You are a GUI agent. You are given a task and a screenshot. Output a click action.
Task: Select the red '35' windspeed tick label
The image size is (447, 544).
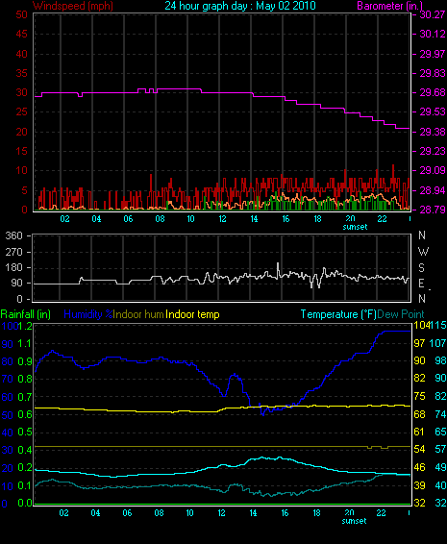click(21, 73)
